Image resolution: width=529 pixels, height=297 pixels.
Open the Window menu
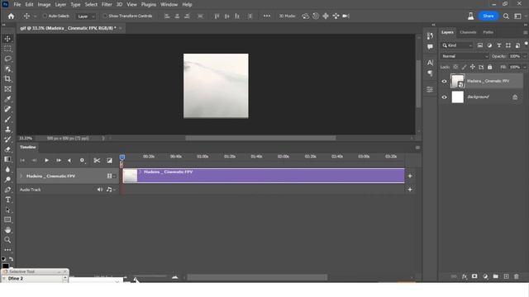click(169, 4)
